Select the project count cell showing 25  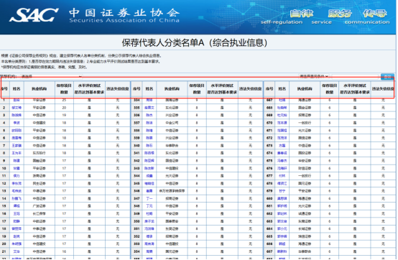tap(64, 101)
